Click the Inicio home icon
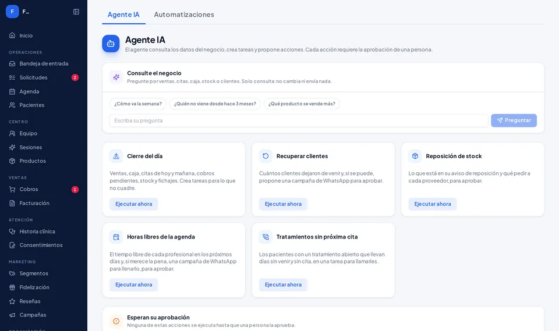 point(12,35)
